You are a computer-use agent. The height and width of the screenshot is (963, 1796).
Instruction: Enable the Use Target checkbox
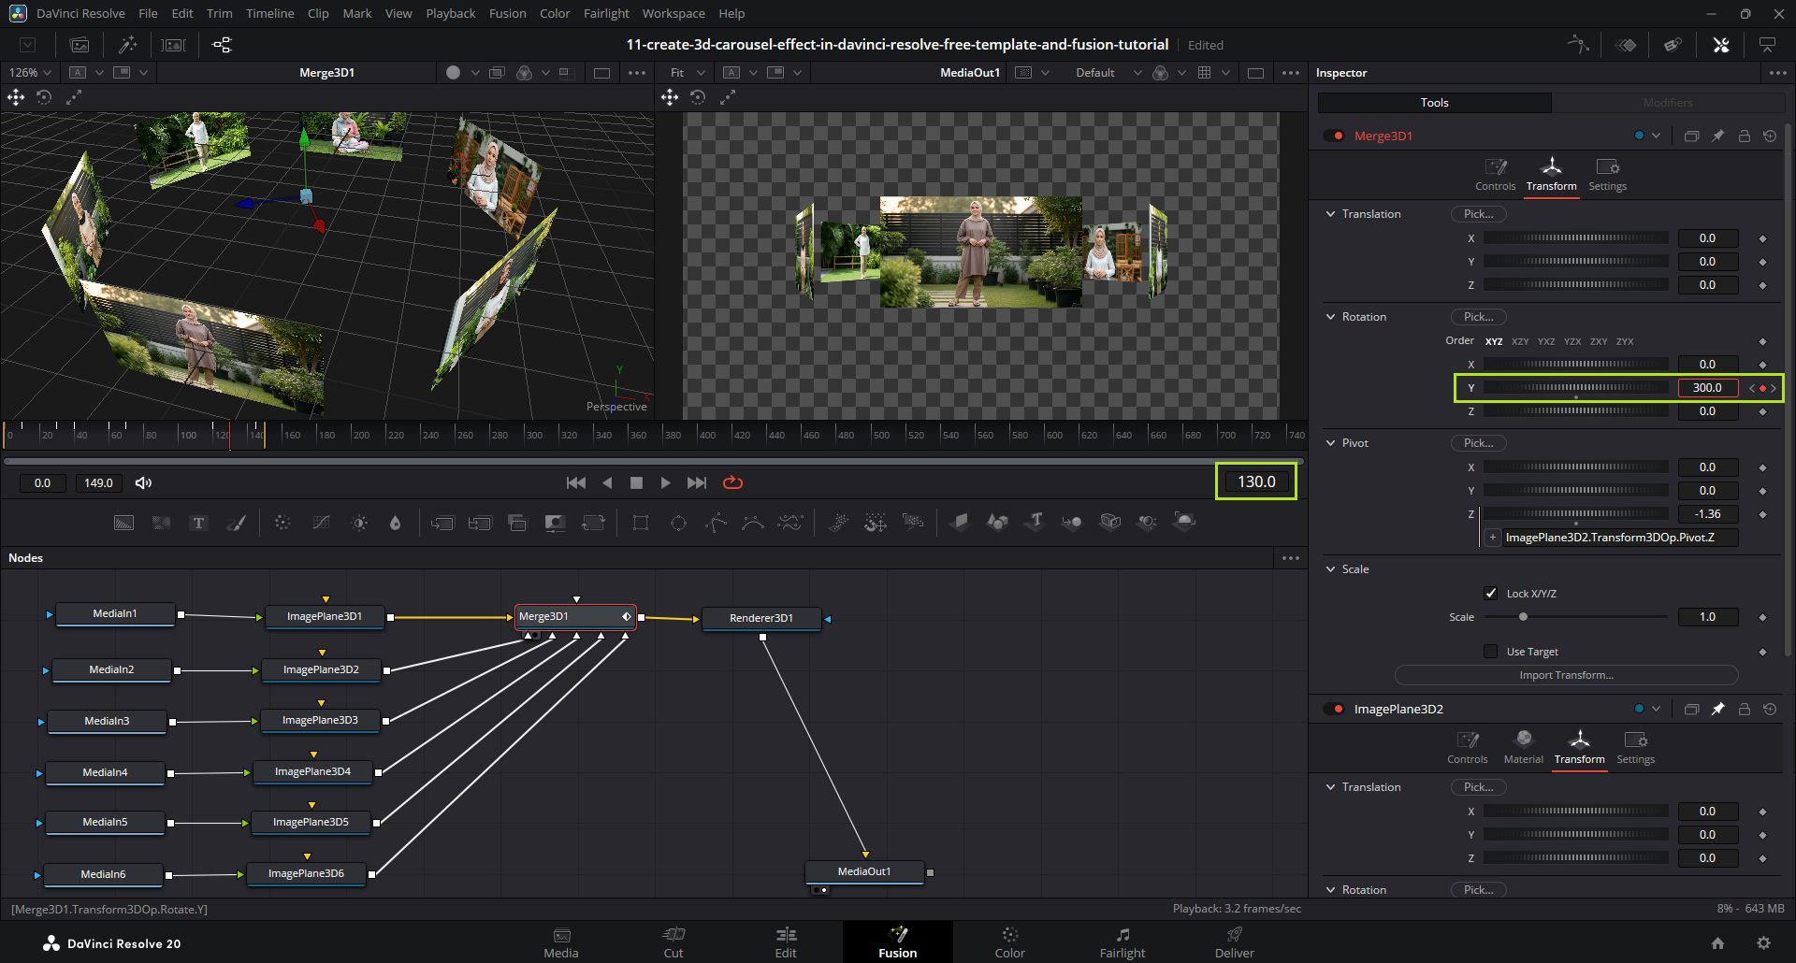pos(1491,652)
